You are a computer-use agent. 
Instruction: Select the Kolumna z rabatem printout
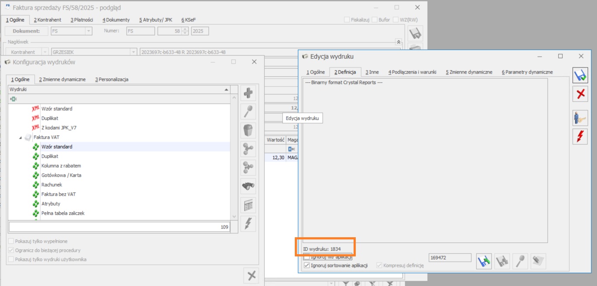tap(61, 166)
